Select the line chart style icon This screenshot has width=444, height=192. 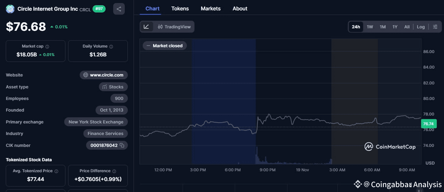click(147, 27)
